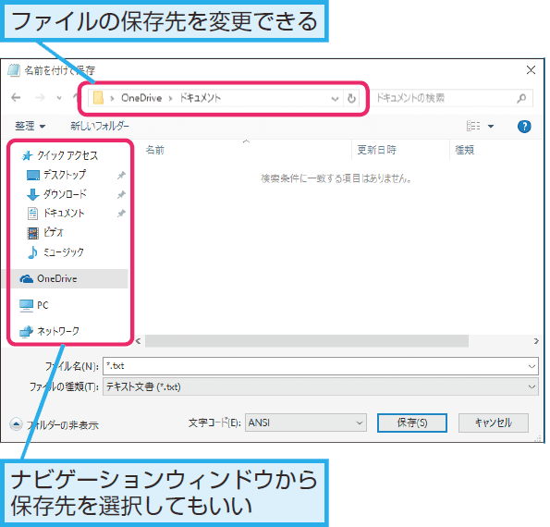Select デスクトップ in the navigation pane
The image size is (550, 527).
(x=65, y=175)
